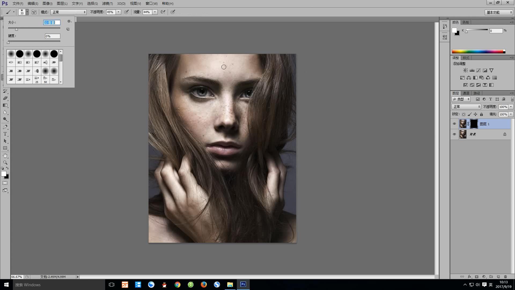This screenshot has width=515, height=290.
Task: Add a Color Lookup adjustment
Action: pyautogui.click(x=495, y=78)
